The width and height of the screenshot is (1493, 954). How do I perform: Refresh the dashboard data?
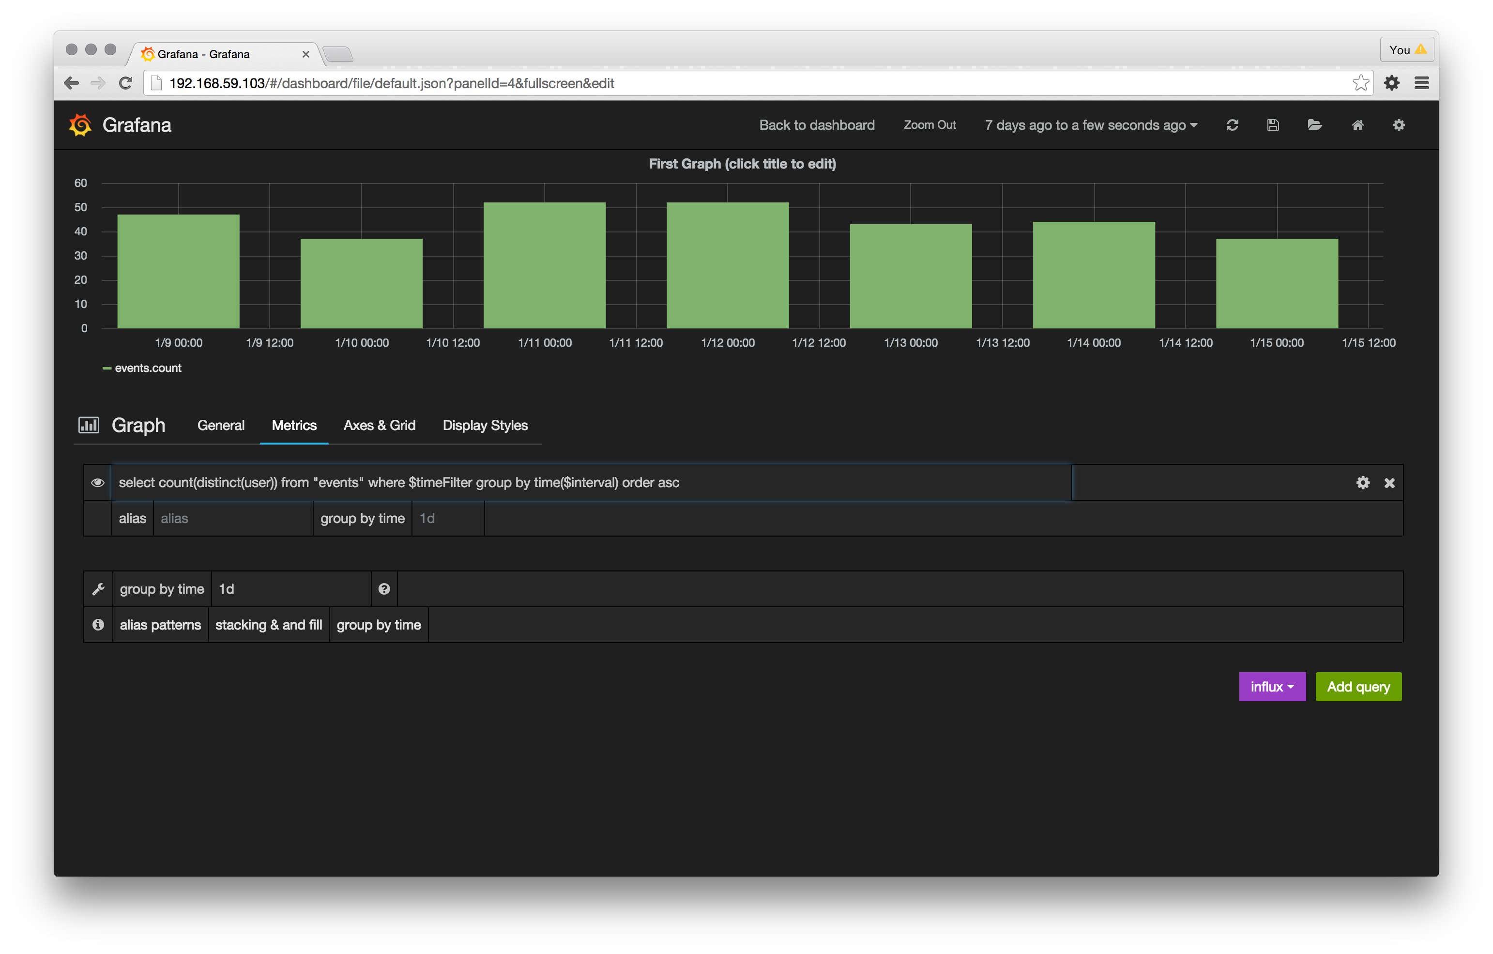coord(1232,124)
